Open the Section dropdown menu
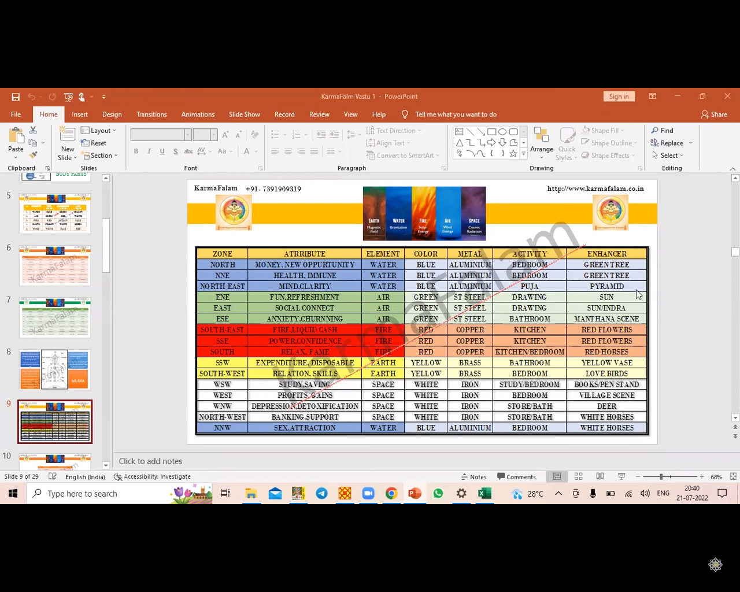The height and width of the screenshot is (592, 740). (x=100, y=156)
